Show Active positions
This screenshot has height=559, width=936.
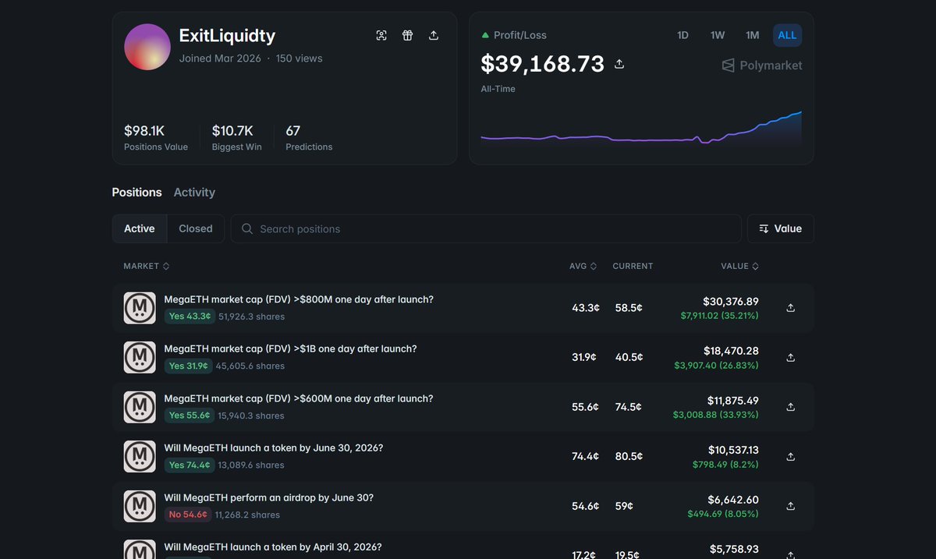(x=140, y=228)
